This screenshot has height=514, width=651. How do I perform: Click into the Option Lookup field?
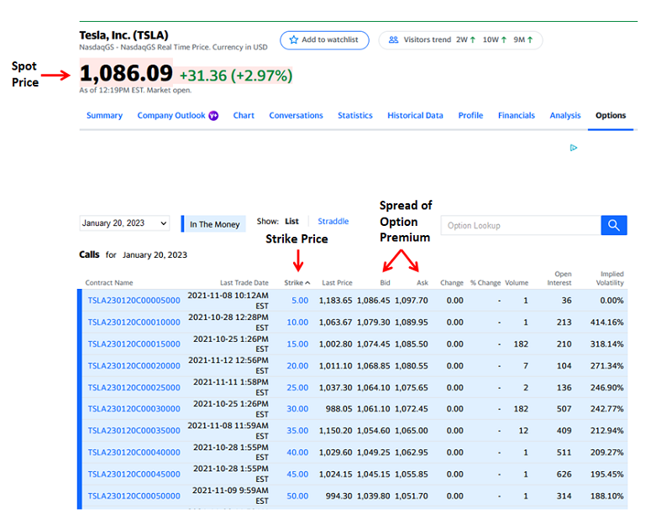tap(521, 225)
